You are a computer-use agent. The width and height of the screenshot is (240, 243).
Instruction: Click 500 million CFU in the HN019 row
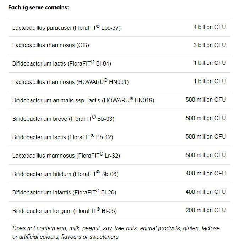pyautogui.click(x=206, y=100)
